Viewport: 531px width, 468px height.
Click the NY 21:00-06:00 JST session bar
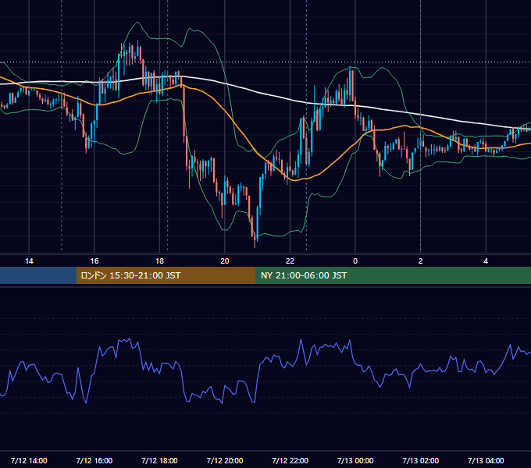(393, 275)
